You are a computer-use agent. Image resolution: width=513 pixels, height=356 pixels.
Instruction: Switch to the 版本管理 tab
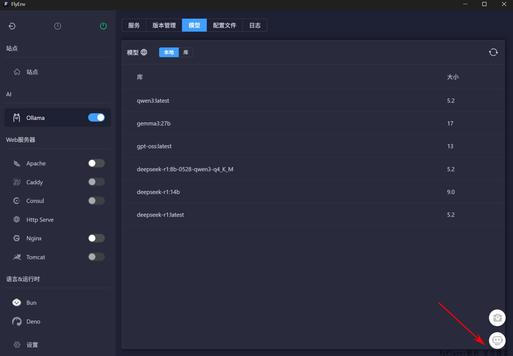click(x=164, y=25)
